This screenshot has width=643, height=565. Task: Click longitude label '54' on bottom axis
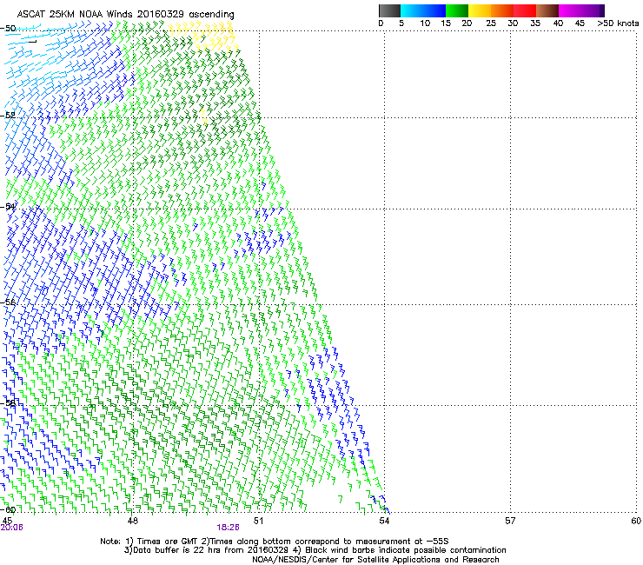(384, 521)
